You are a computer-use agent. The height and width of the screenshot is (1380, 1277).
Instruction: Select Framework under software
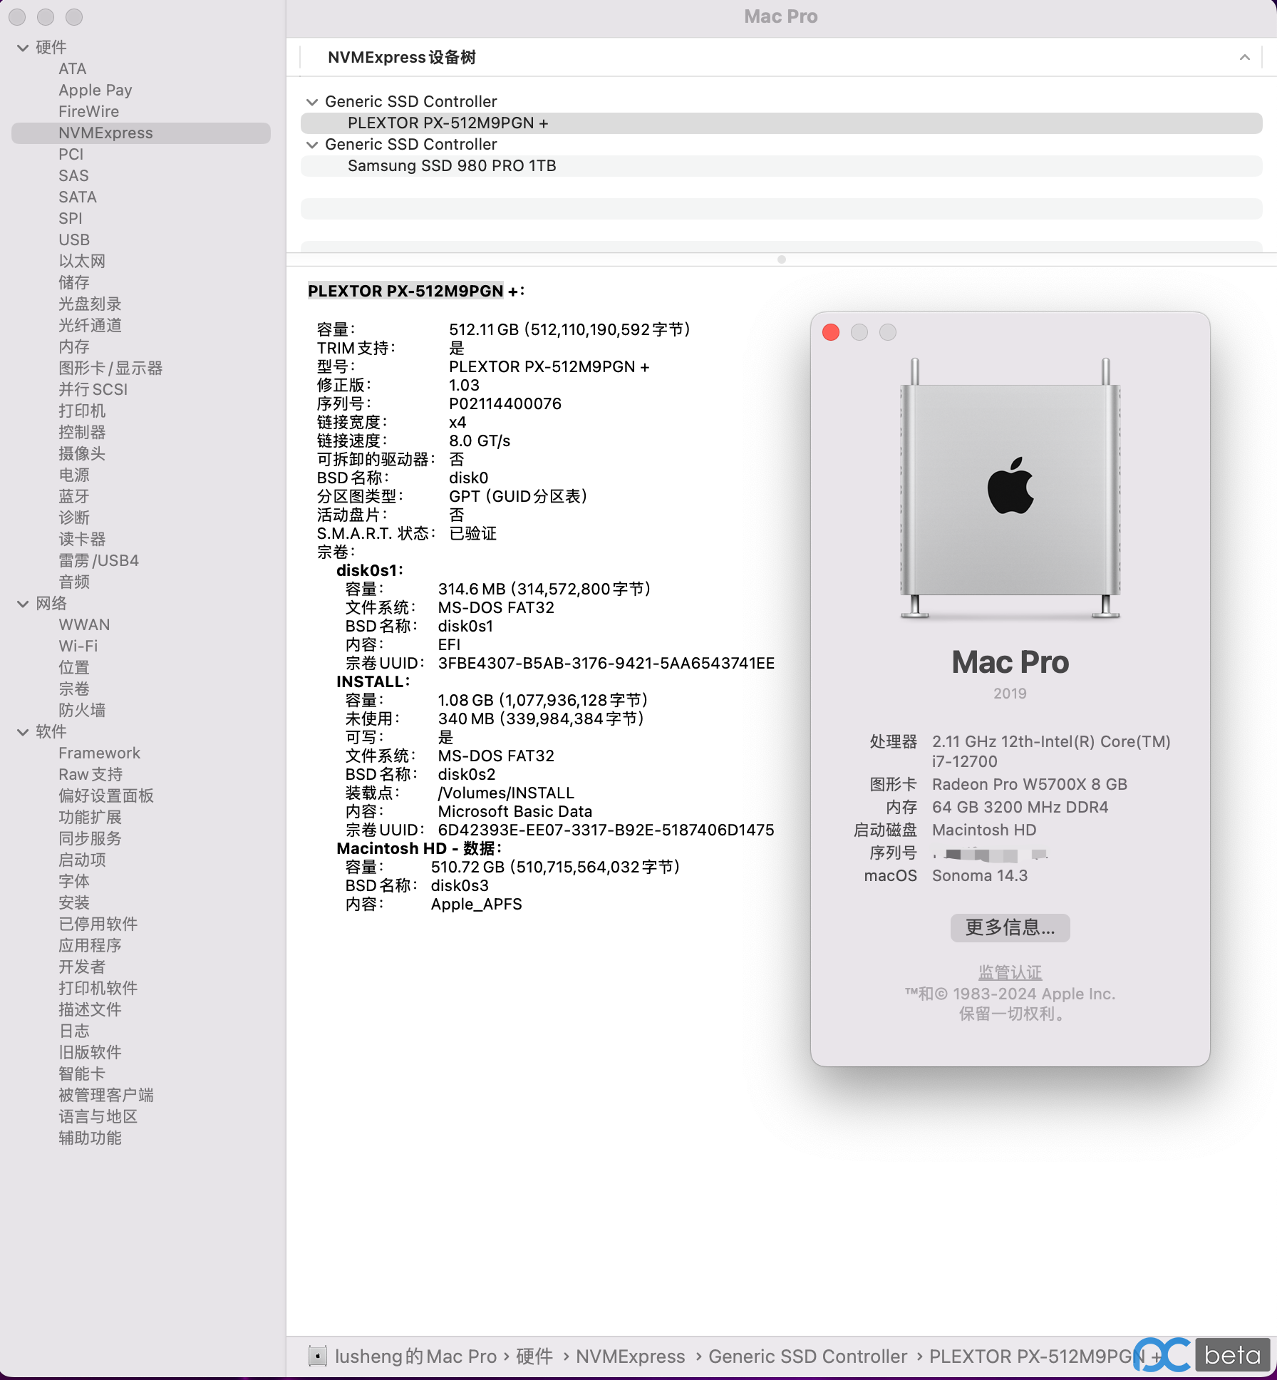pyautogui.click(x=99, y=753)
